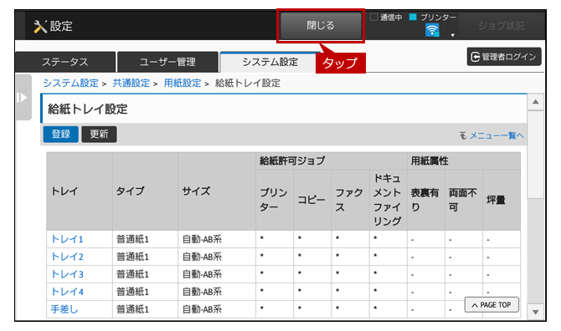Click the 設定 wrench settings icon

pyautogui.click(x=40, y=27)
